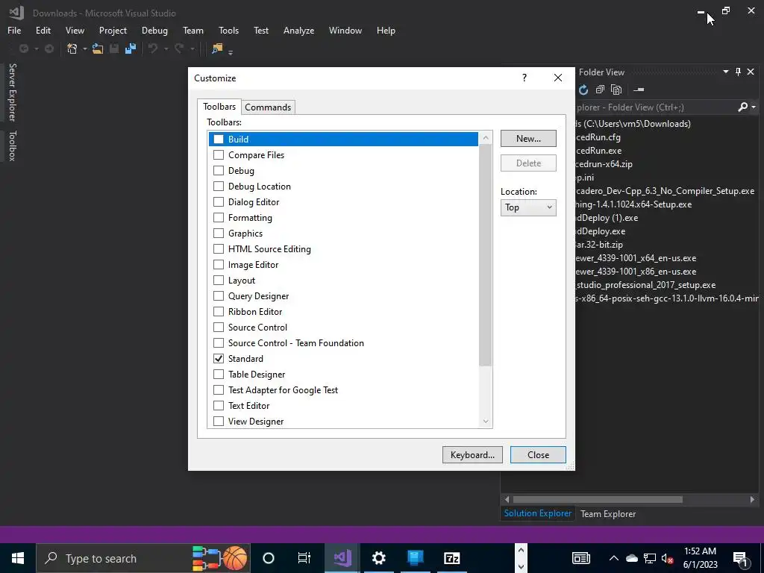Enable the Debug Location toolbar

point(219,186)
